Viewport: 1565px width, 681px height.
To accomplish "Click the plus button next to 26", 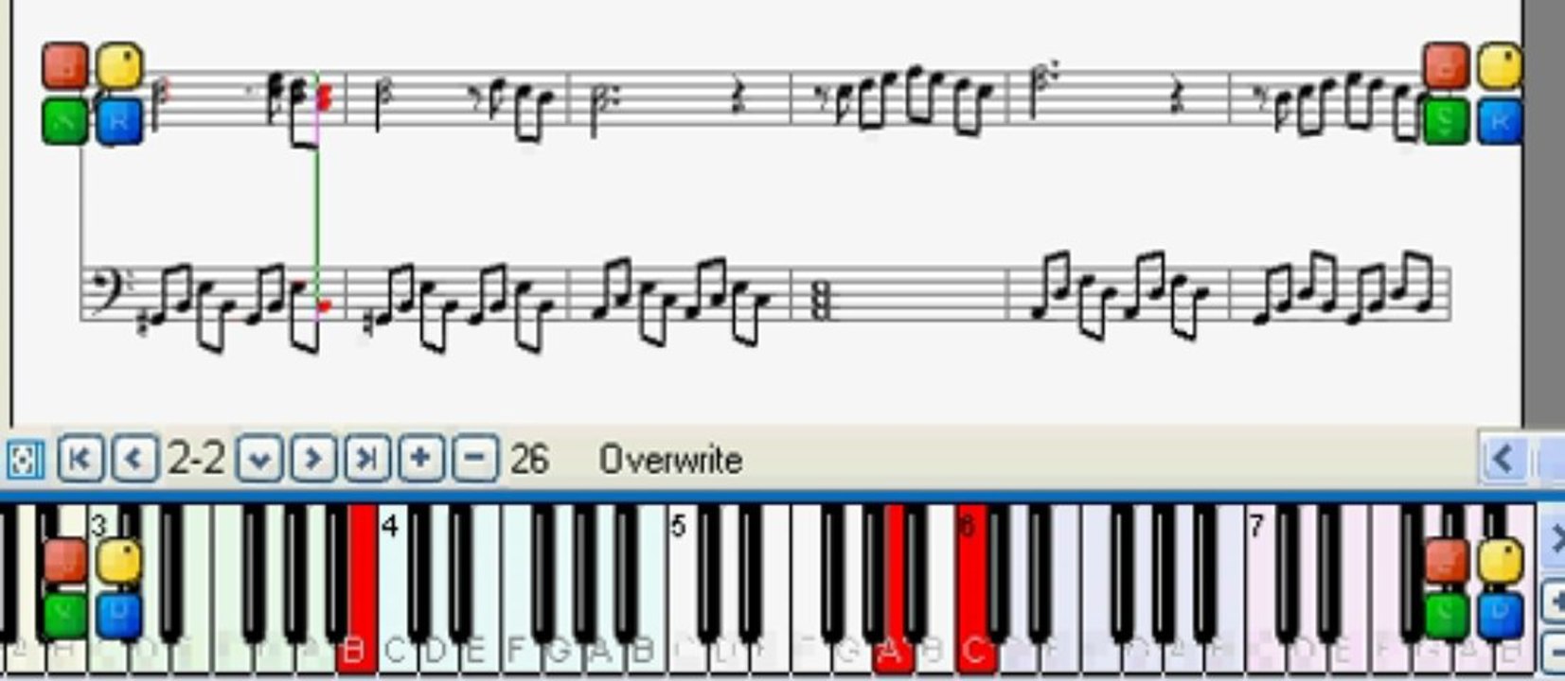I will click(421, 459).
